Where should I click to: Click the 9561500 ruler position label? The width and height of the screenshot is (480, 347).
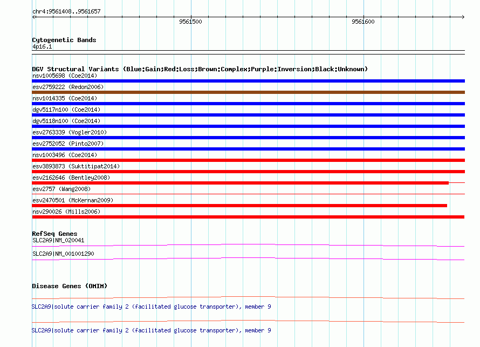(190, 22)
